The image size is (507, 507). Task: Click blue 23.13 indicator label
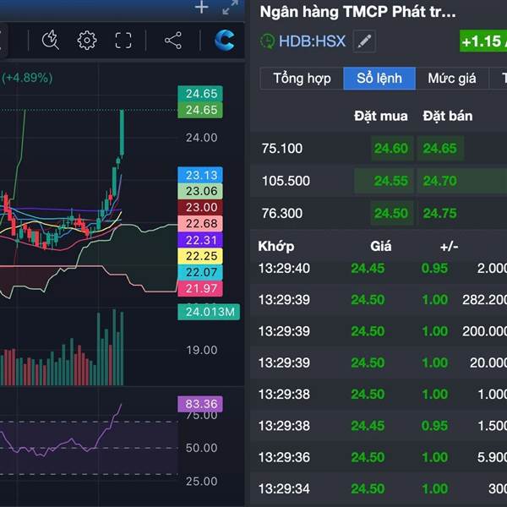[x=200, y=175]
